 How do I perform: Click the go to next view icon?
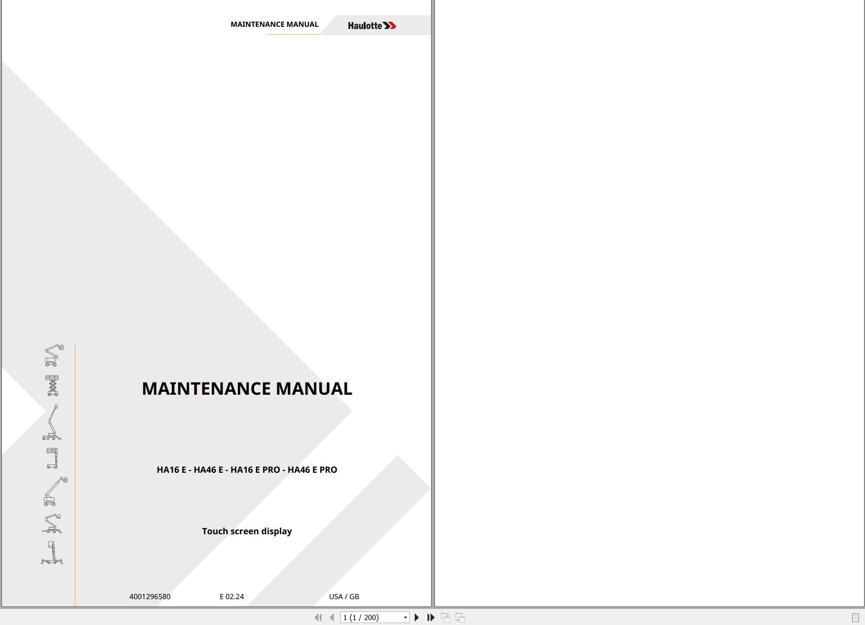460,617
